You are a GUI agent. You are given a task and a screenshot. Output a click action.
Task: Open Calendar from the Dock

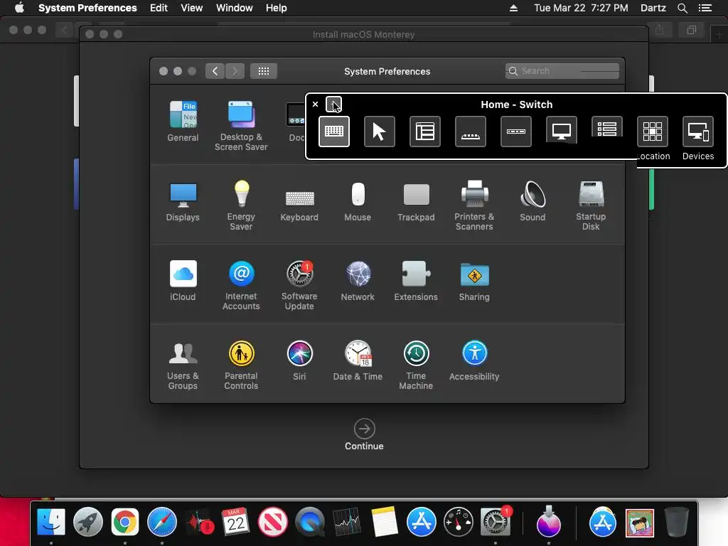click(236, 522)
